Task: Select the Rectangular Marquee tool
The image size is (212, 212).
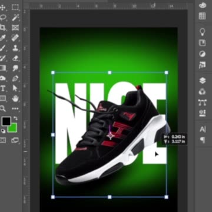Action: coord(15,8)
